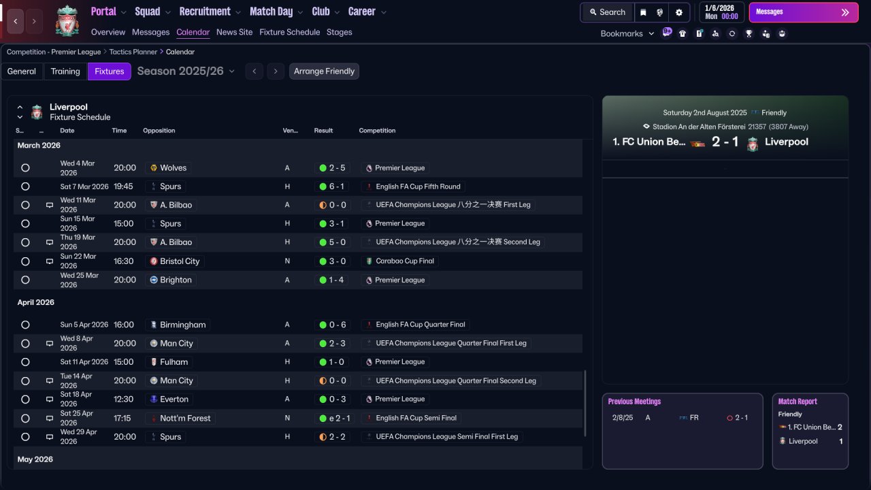
Task: Select the radio circle for the Everton fixture
Action: (25, 399)
